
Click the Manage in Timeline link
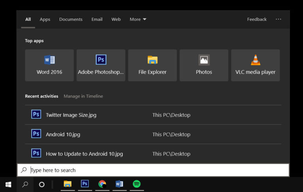[x=83, y=96]
